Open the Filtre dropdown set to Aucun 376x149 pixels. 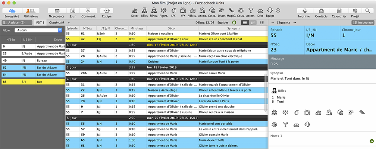point(38,30)
